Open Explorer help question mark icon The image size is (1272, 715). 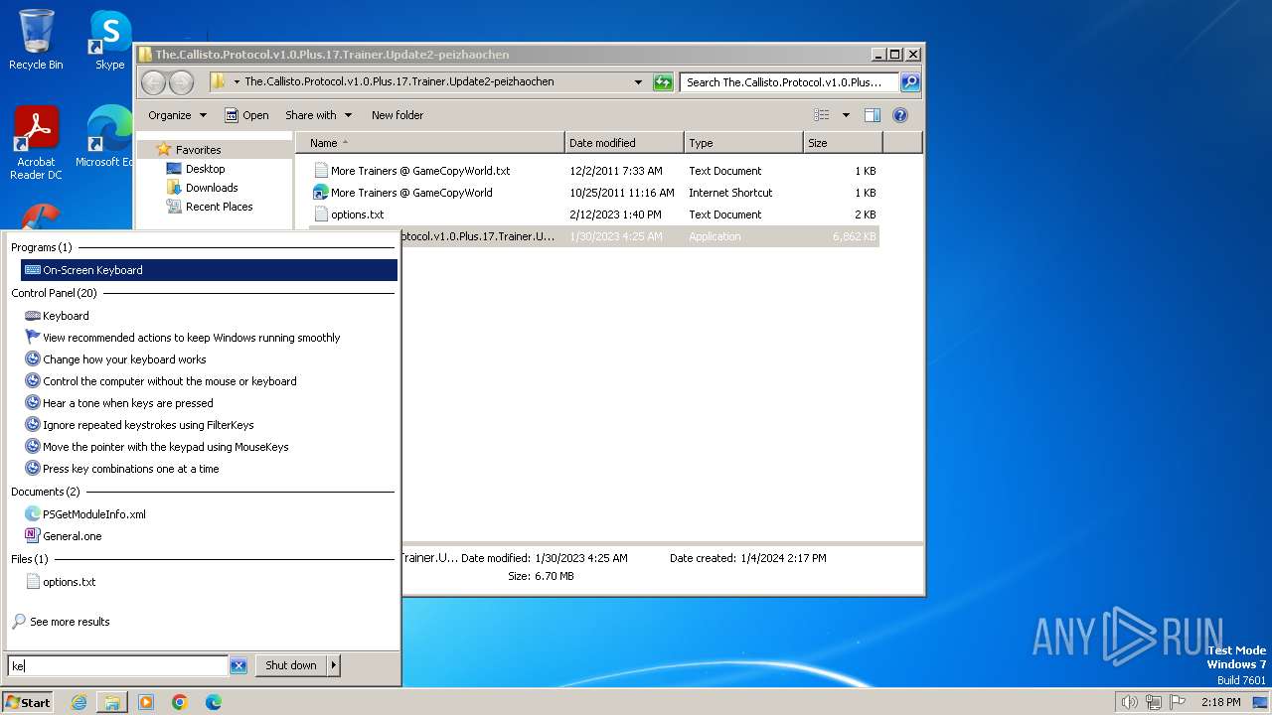[900, 115]
